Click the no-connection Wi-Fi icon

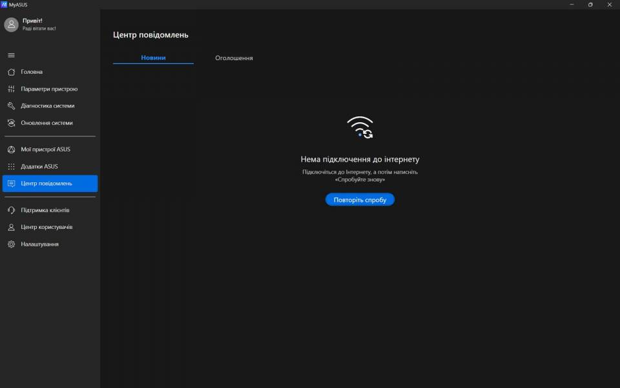[x=360, y=127]
